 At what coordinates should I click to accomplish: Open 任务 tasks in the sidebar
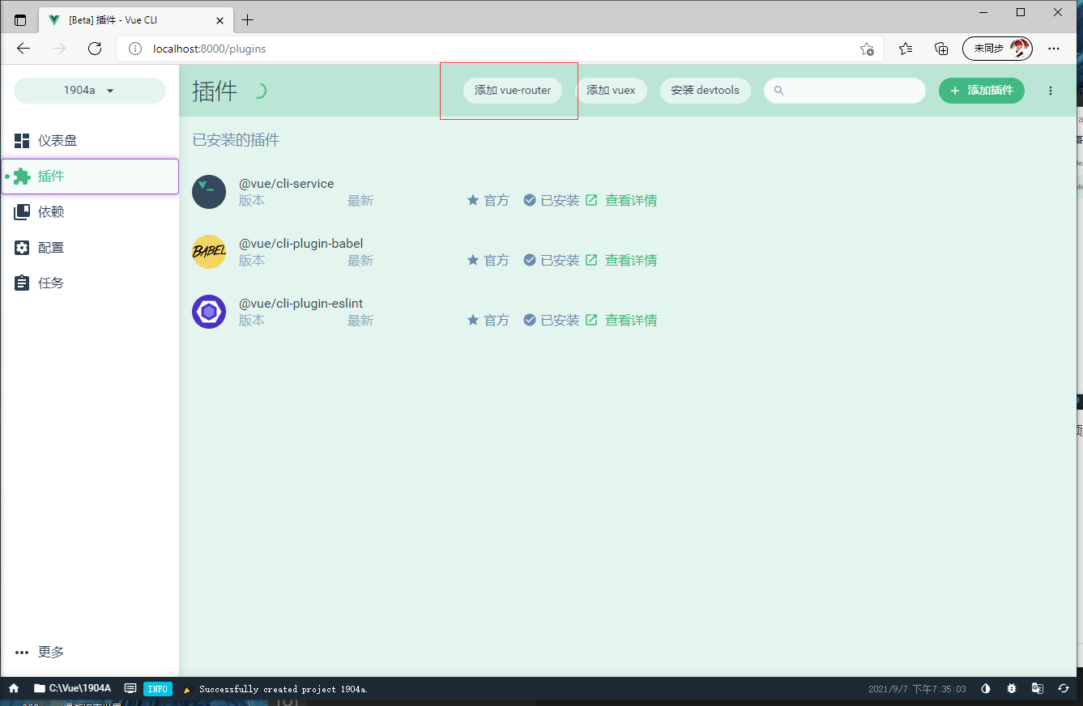90,283
